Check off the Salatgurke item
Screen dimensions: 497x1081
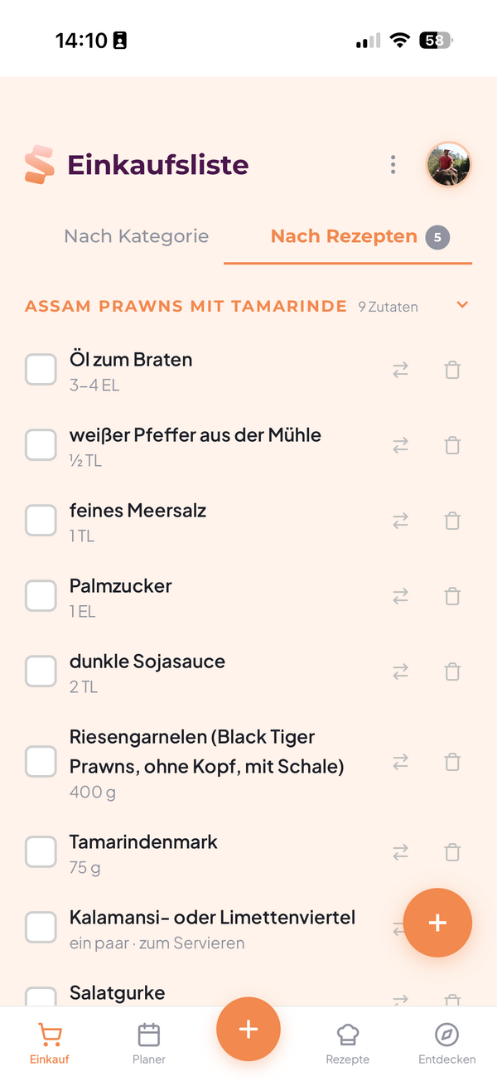point(41,1000)
